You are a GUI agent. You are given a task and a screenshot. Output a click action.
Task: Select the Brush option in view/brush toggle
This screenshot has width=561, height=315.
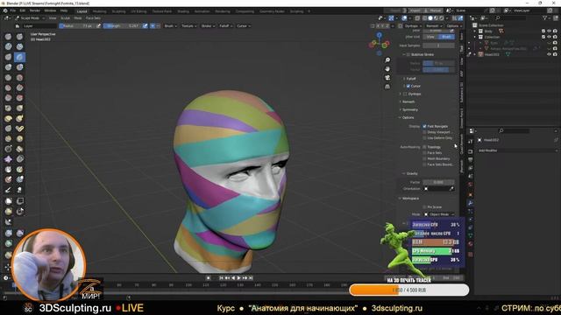point(446,37)
